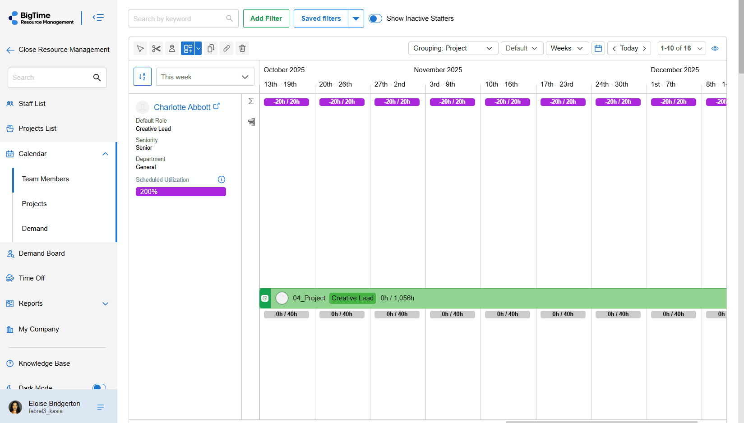Viewport: 744px width, 423px height.
Task: Click the copy allocation icon
Action: pos(211,48)
